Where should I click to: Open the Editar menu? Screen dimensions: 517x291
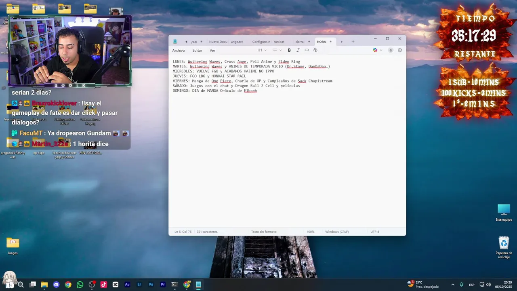[197, 51]
